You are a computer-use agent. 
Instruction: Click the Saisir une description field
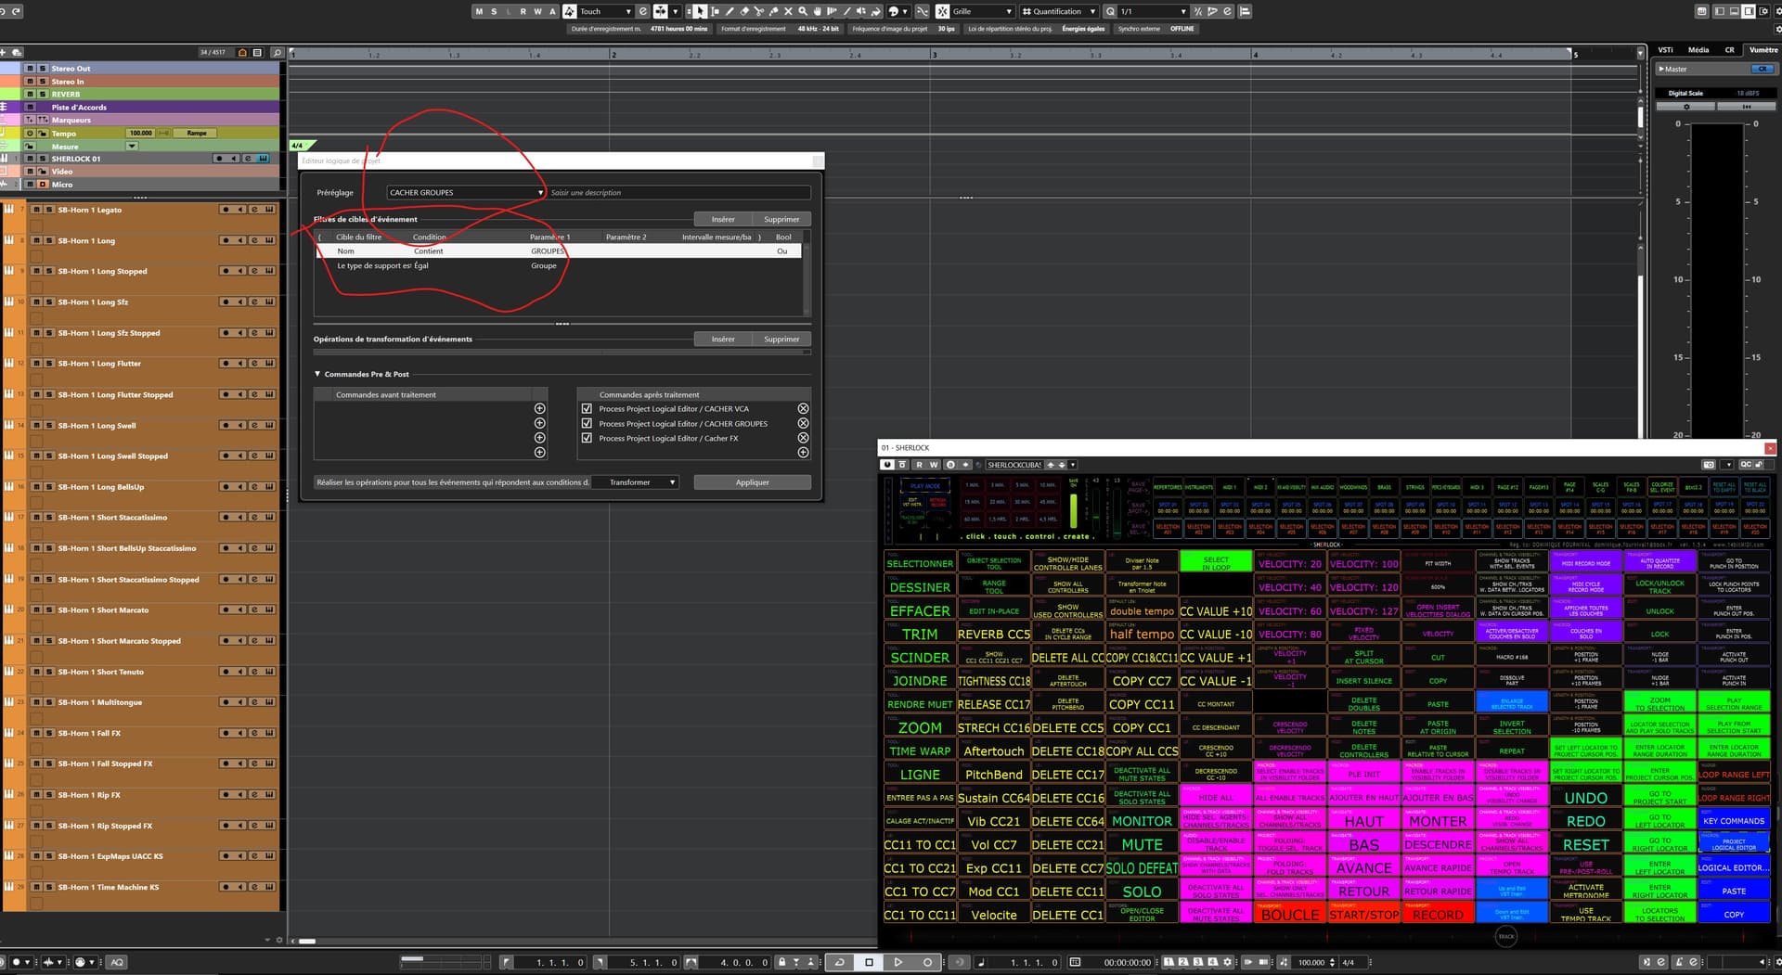click(x=678, y=193)
